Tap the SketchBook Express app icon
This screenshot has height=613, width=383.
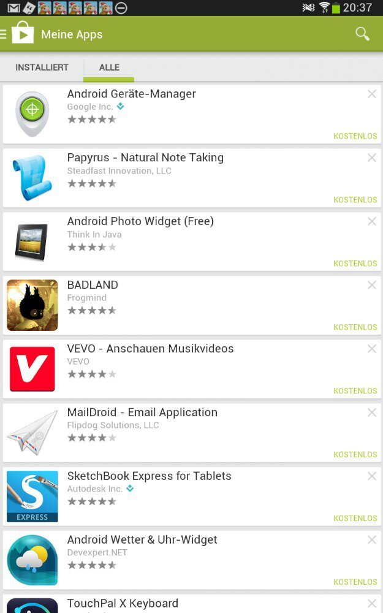[32, 496]
